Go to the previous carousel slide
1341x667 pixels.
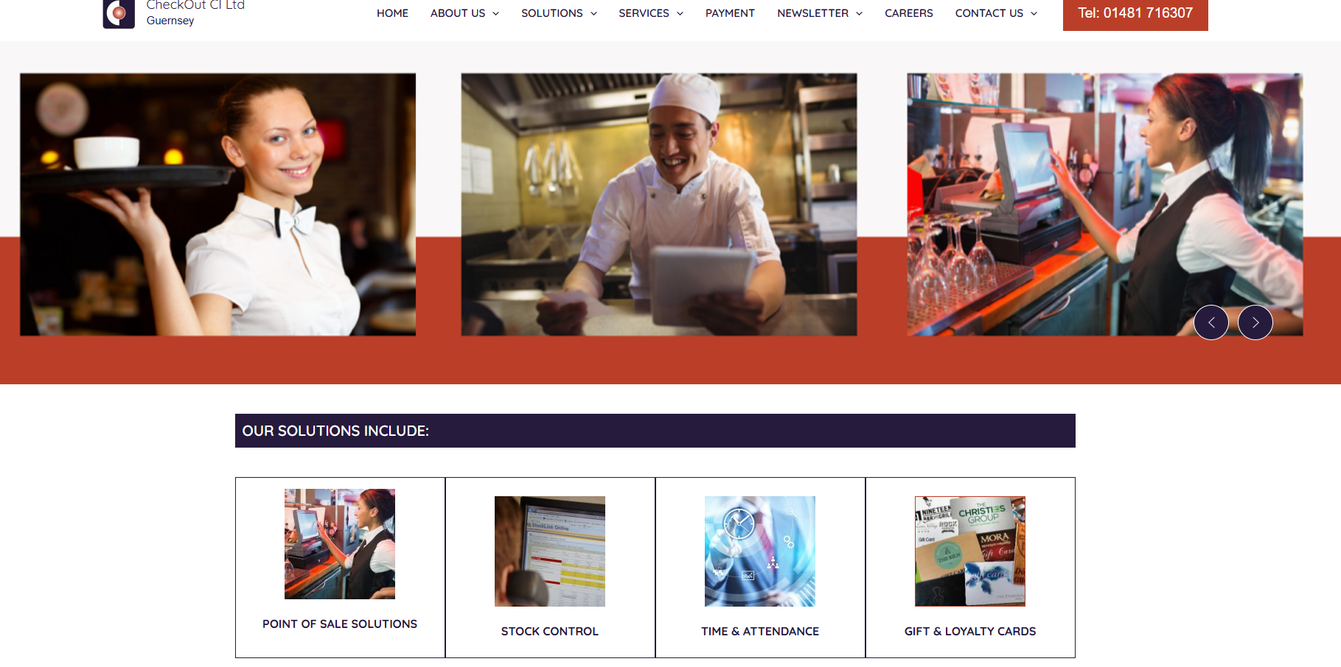coord(1211,322)
